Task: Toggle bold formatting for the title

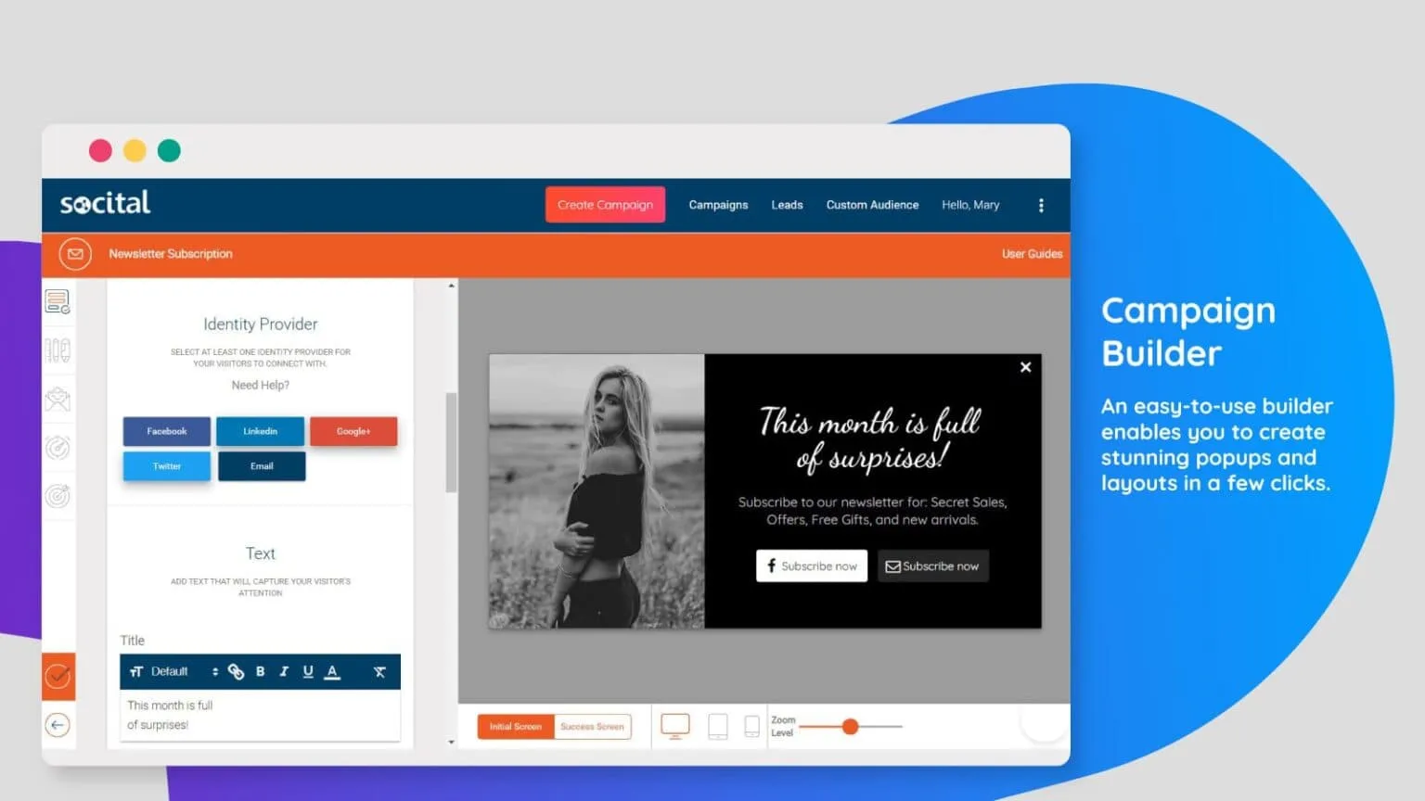Action: click(x=261, y=672)
